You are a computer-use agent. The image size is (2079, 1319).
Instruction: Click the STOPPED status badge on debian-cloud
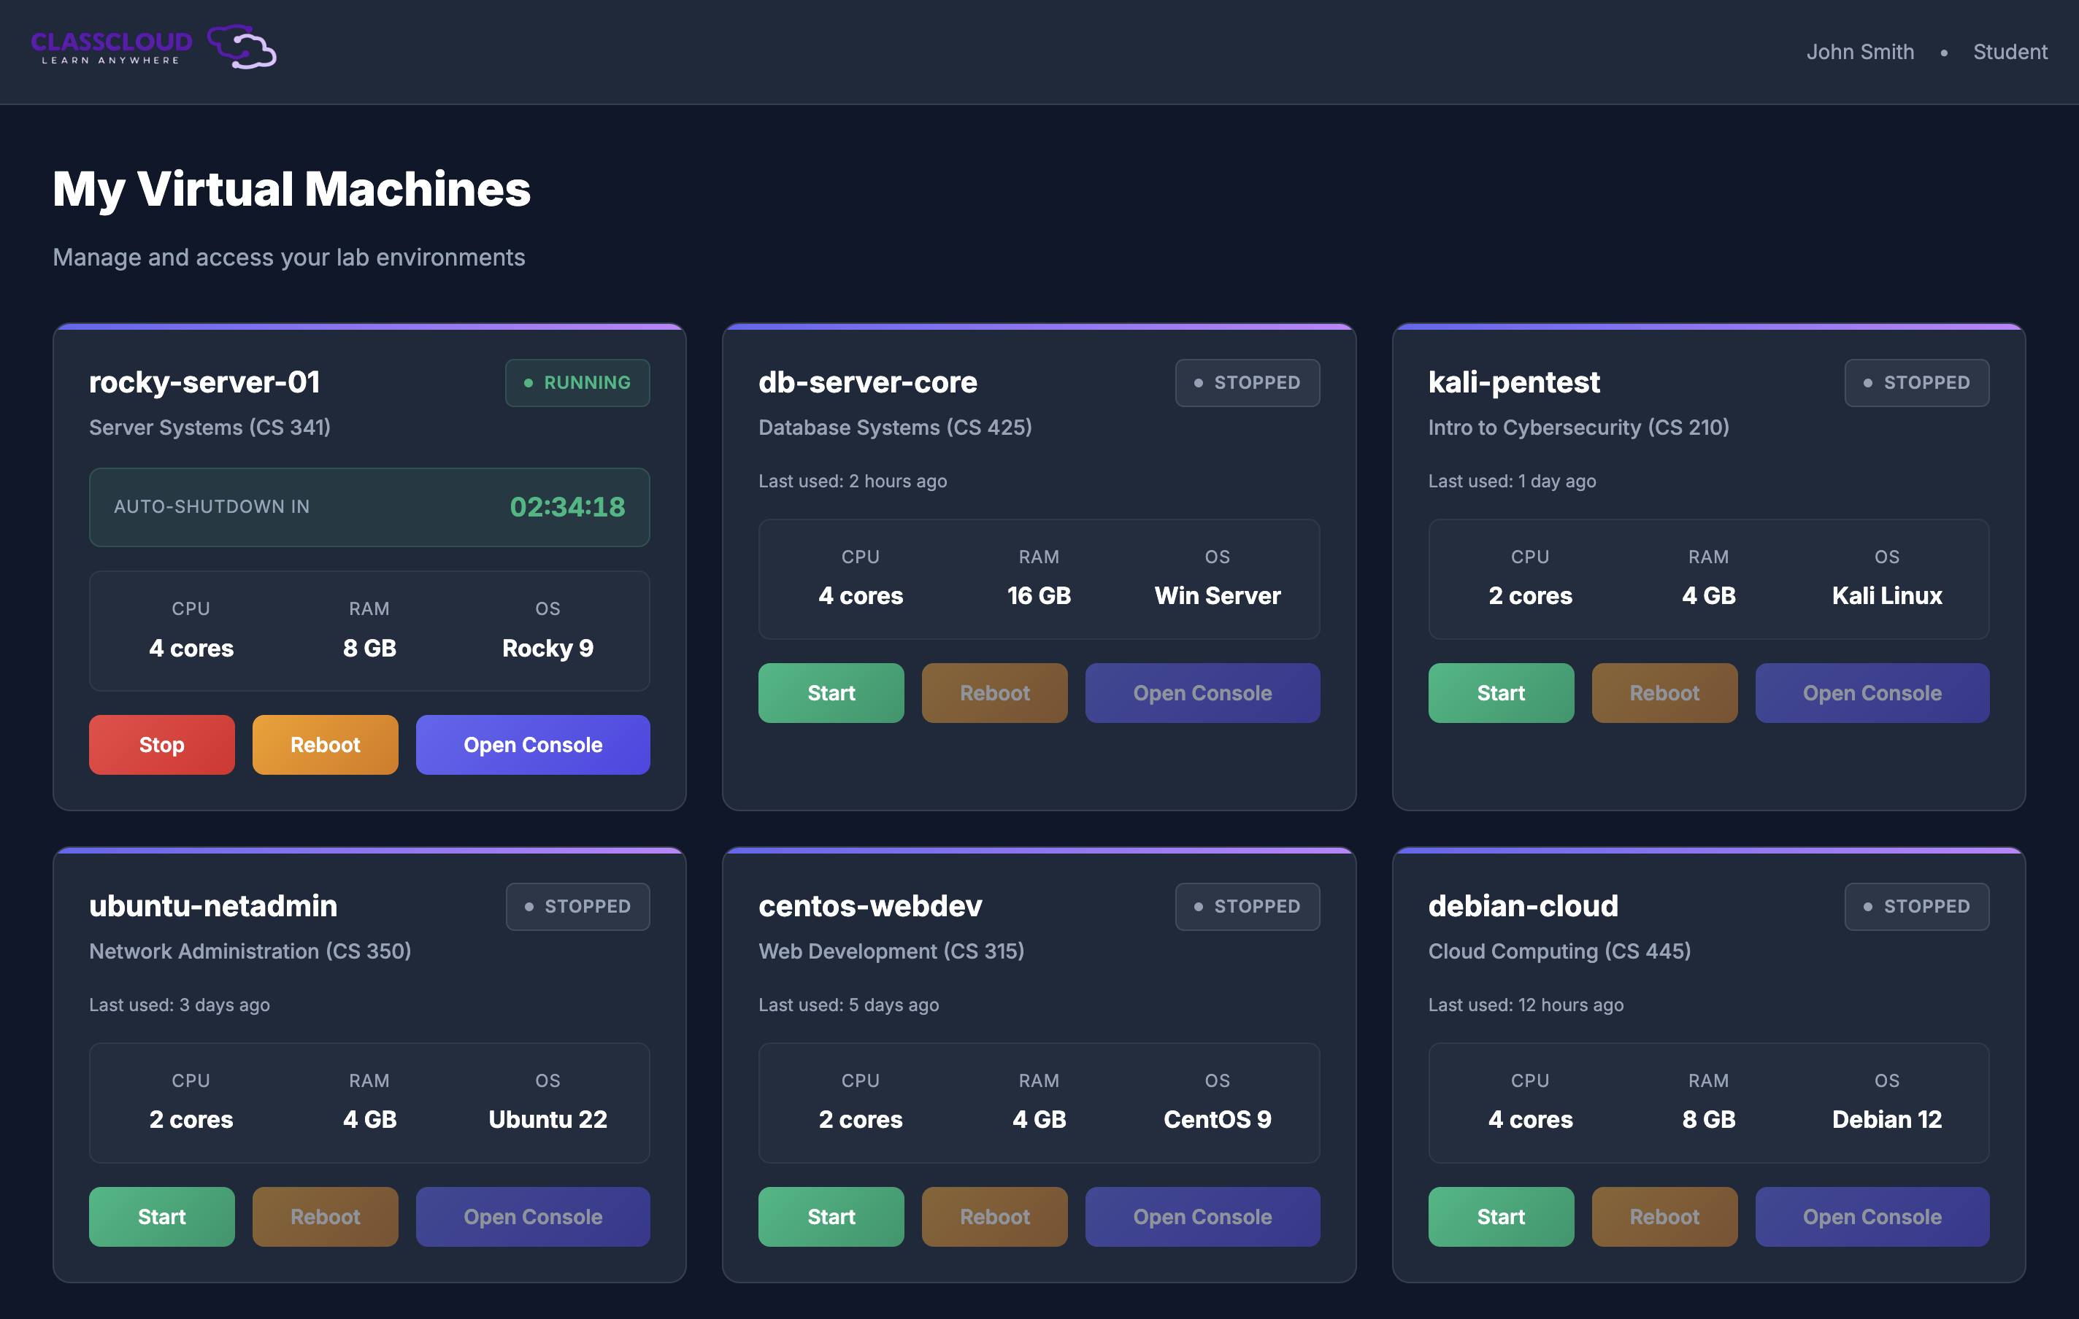tap(1917, 906)
